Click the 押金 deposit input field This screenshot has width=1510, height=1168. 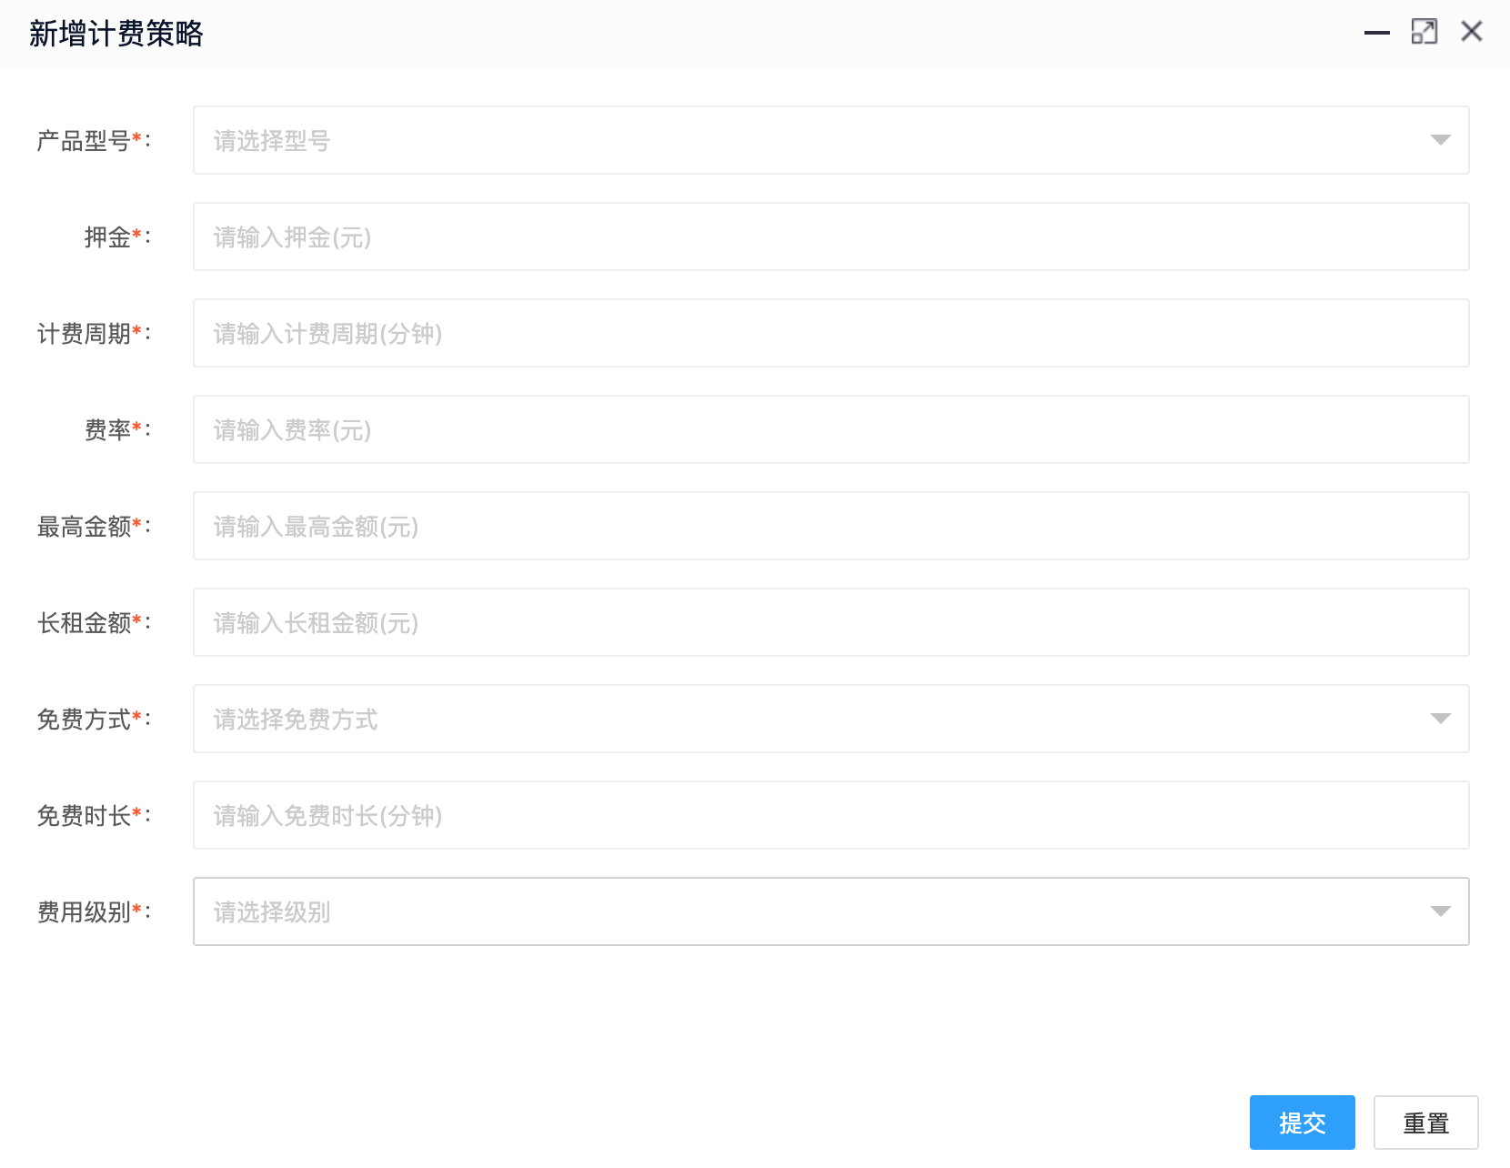[830, 237]
